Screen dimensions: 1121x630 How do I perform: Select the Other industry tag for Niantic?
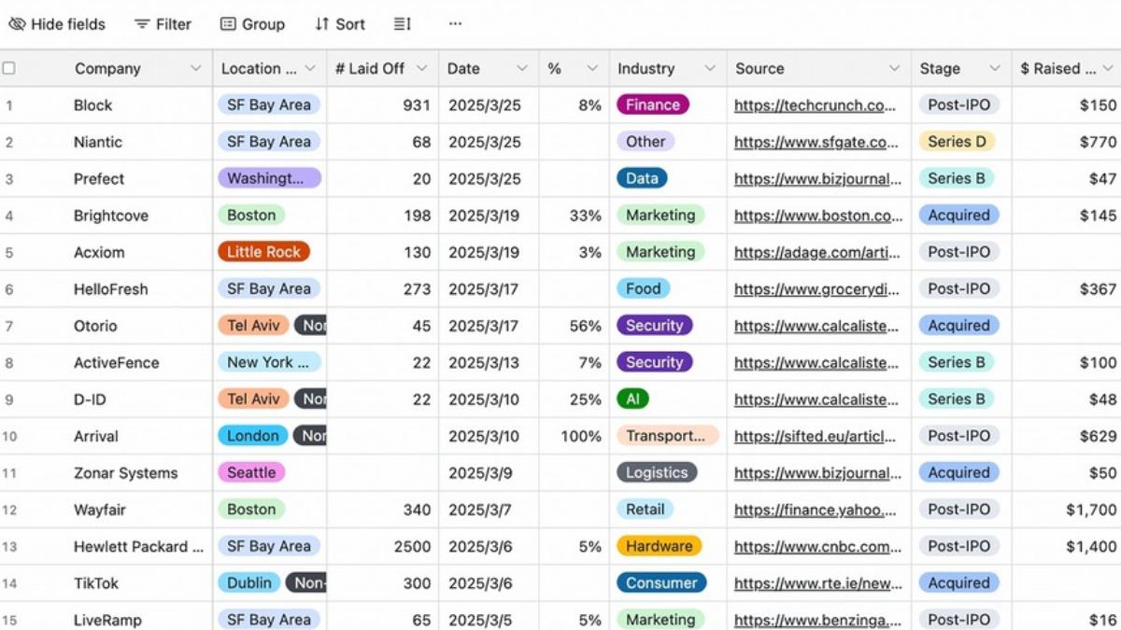pos(646,142)
